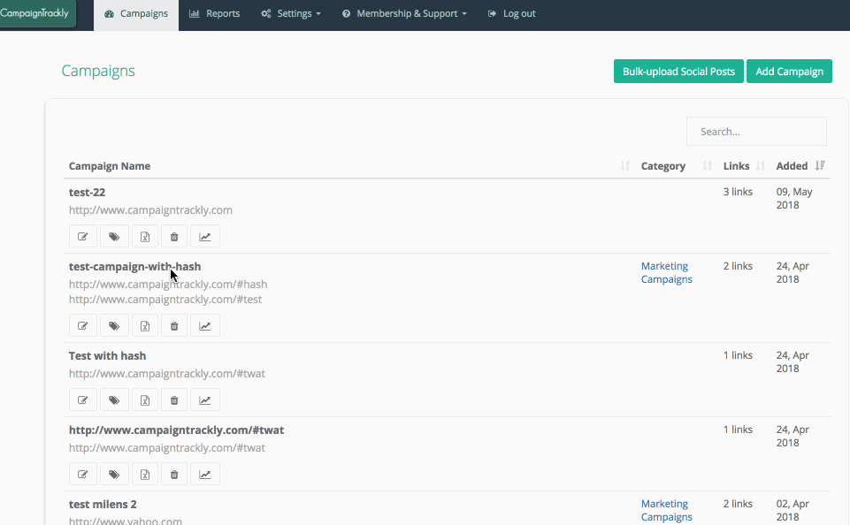Switch to the Reports tab
This screenshot has height=525, width=850.
tap(215, 14)
